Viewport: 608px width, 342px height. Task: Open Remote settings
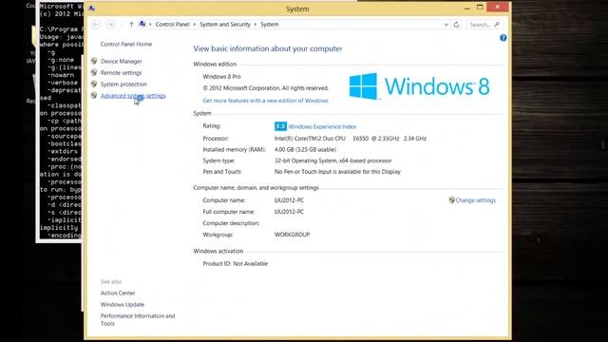coord(121,73)
